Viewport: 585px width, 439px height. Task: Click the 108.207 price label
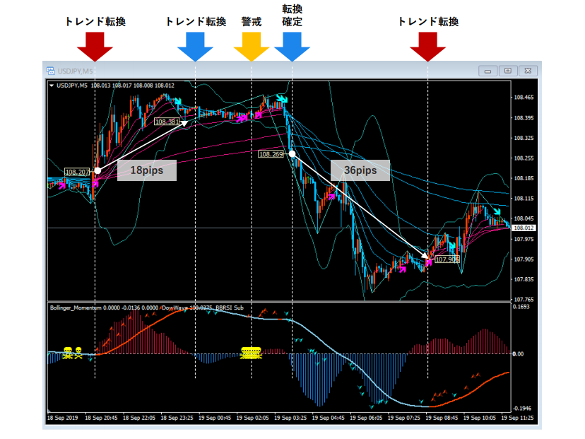coord(77,172)
